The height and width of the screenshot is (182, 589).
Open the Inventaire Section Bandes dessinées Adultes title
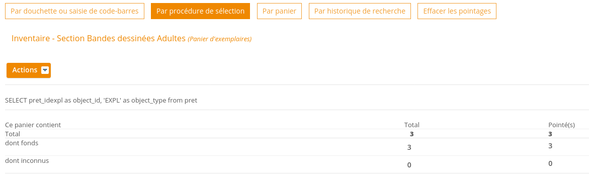click(x=99, y=38)
